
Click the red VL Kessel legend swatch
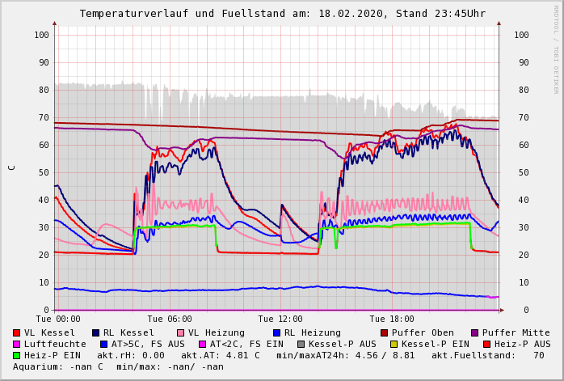tap(16, 332)
